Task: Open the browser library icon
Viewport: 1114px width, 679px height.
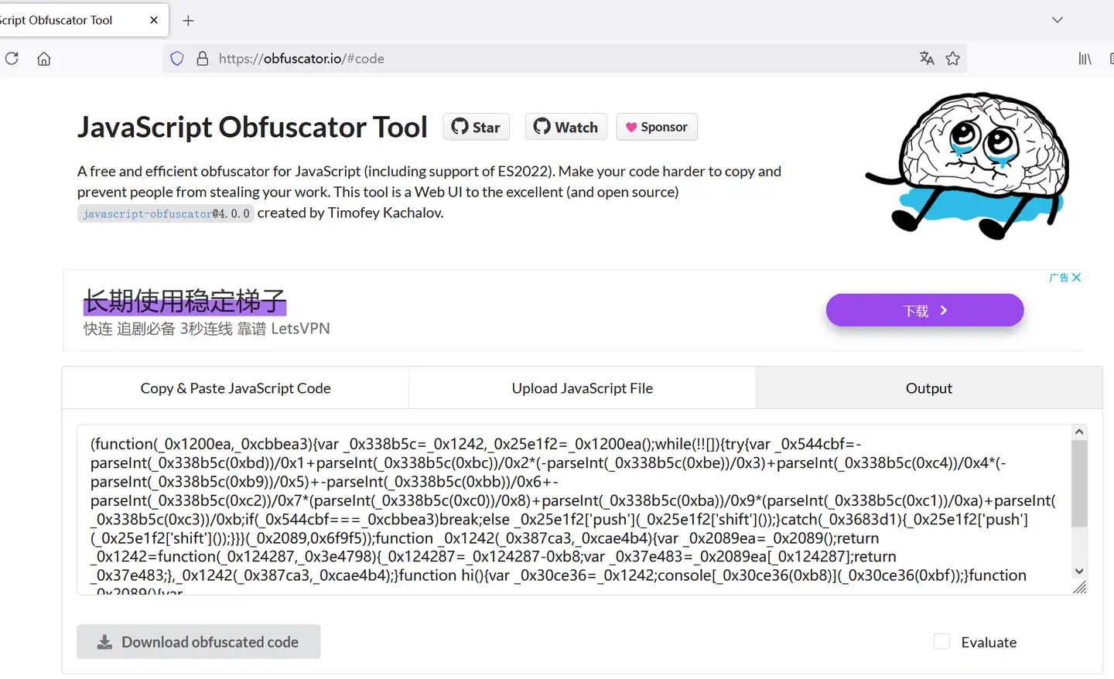Action: tap(1085, 59)
